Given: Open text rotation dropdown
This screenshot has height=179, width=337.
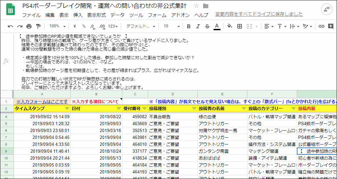Looking at the screenshot, I should pos(307,26).
